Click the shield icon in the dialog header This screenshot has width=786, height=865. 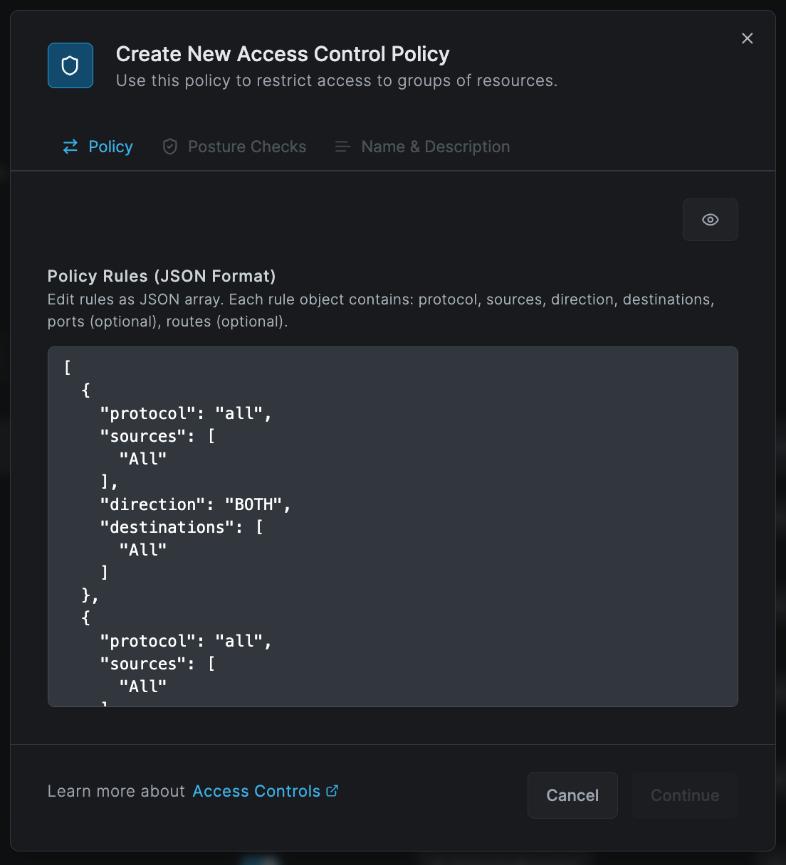coord(70,65)
